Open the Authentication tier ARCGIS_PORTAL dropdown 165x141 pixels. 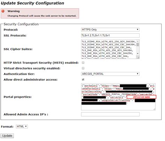click(110, 74)
